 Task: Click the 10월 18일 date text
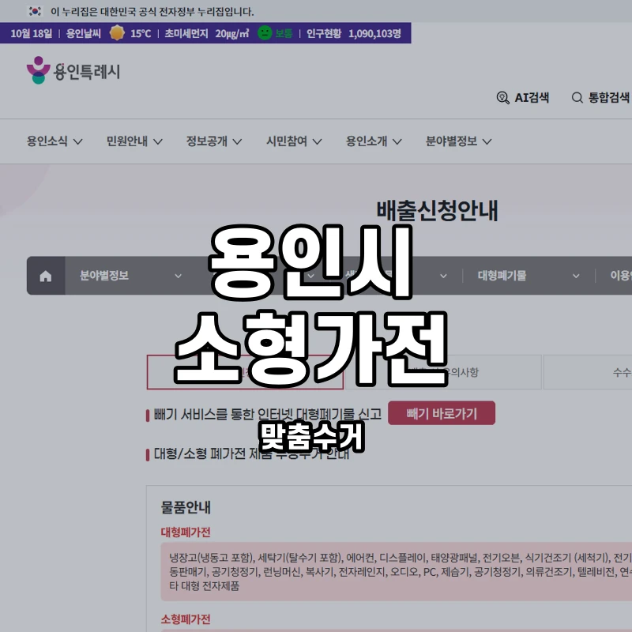[31, 33]
